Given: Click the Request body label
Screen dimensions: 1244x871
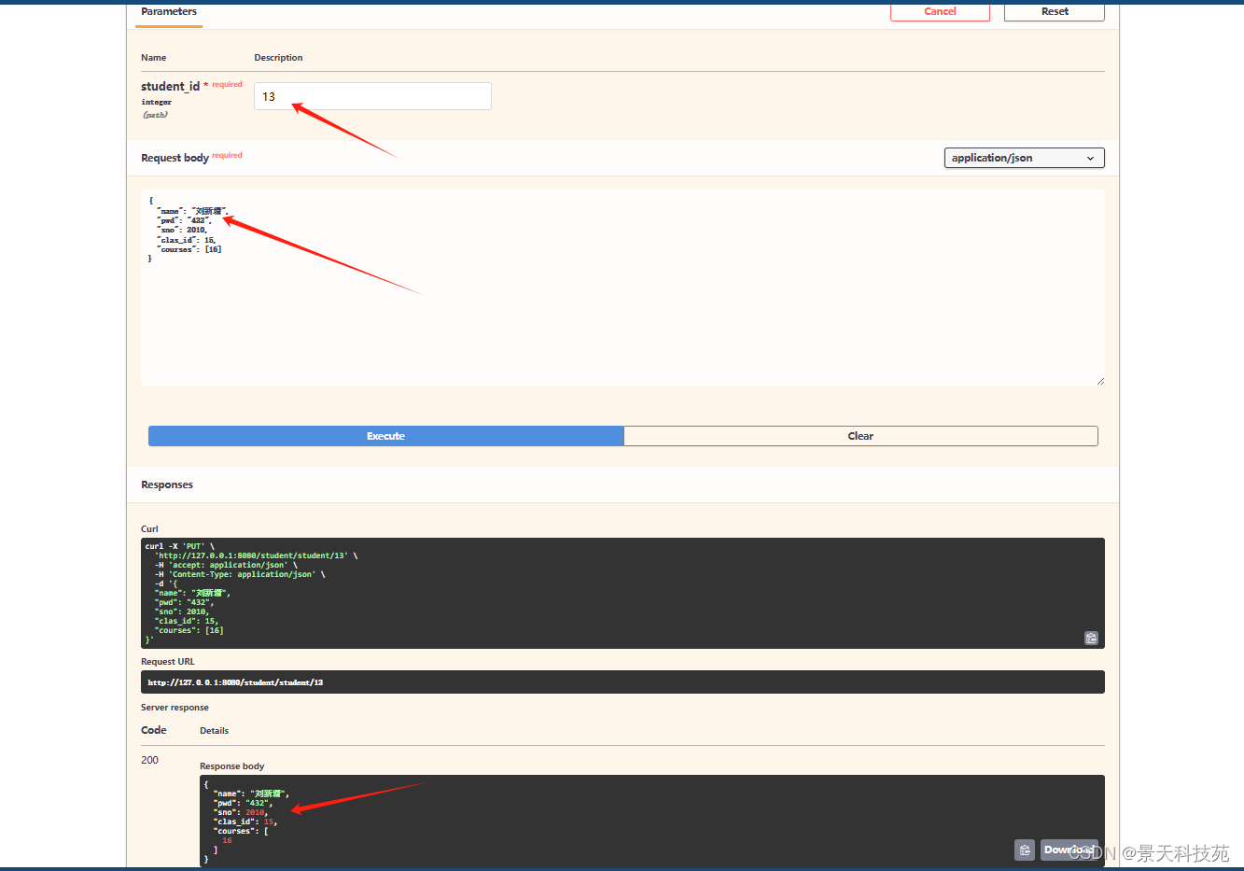Looking at the screenshot, I should click(175, 158).
